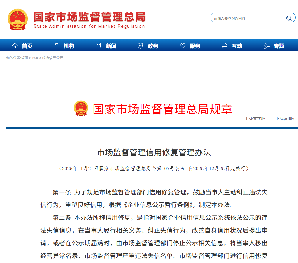298x263 pixels.
Task: Click 下载pdf版 to download PDF version
Action: click(284, 118)
